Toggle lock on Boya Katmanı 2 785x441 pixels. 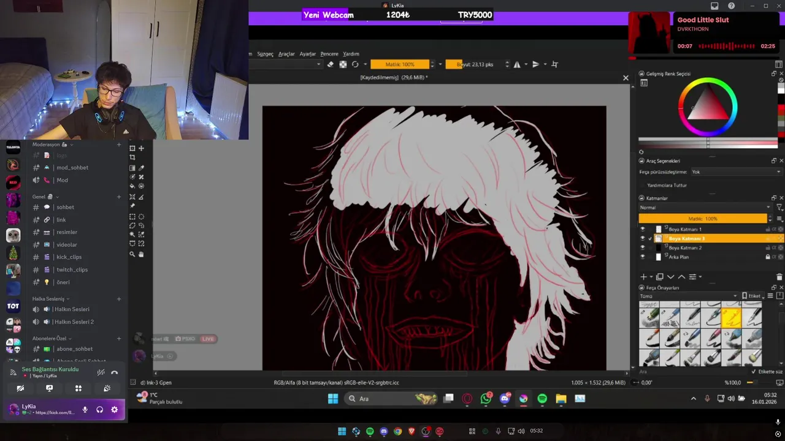point(768,247)
